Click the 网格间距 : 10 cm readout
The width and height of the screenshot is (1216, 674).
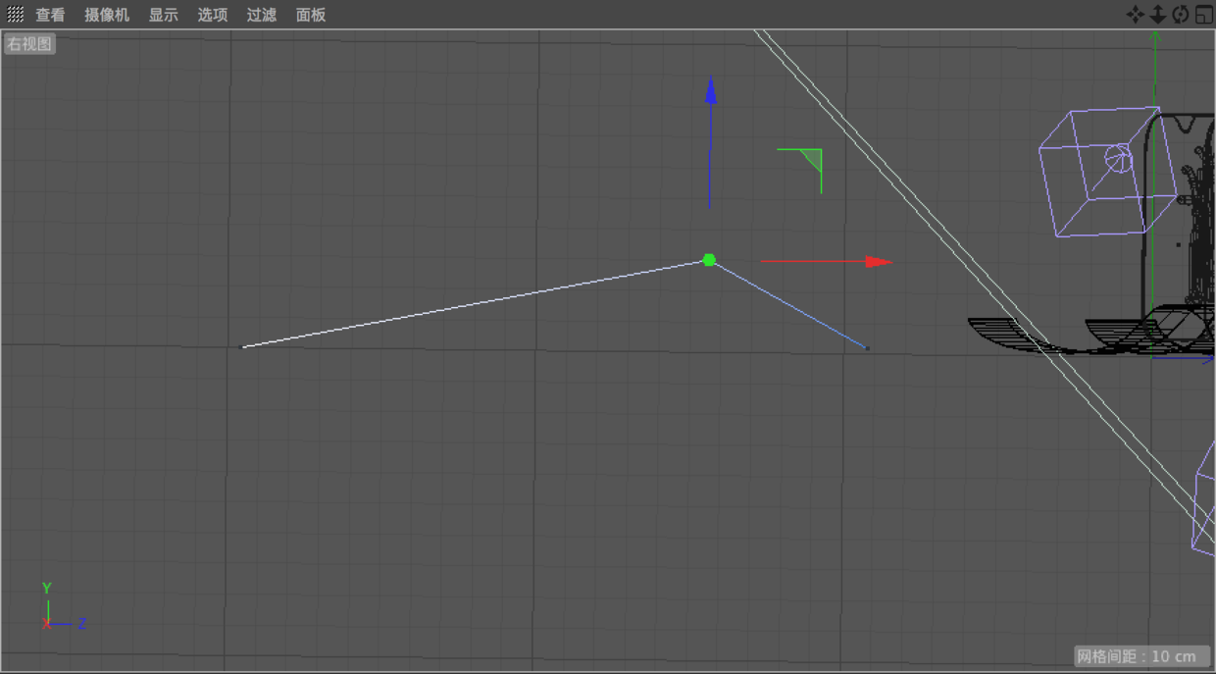tap(1141, 656)
